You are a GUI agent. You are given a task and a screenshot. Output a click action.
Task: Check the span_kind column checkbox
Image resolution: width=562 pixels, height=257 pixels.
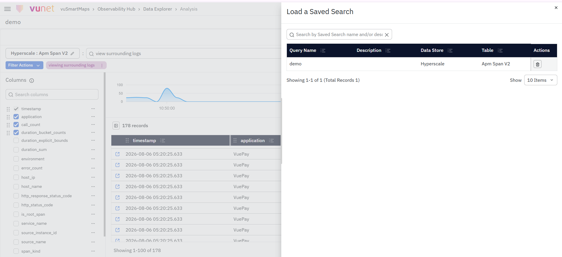pyautogui.click(x=16, y=251)
